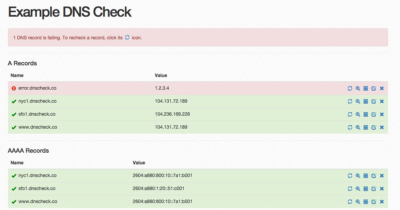Click the Value column header under AAAA Records
400x210 pixels.
tap(139, 163)
